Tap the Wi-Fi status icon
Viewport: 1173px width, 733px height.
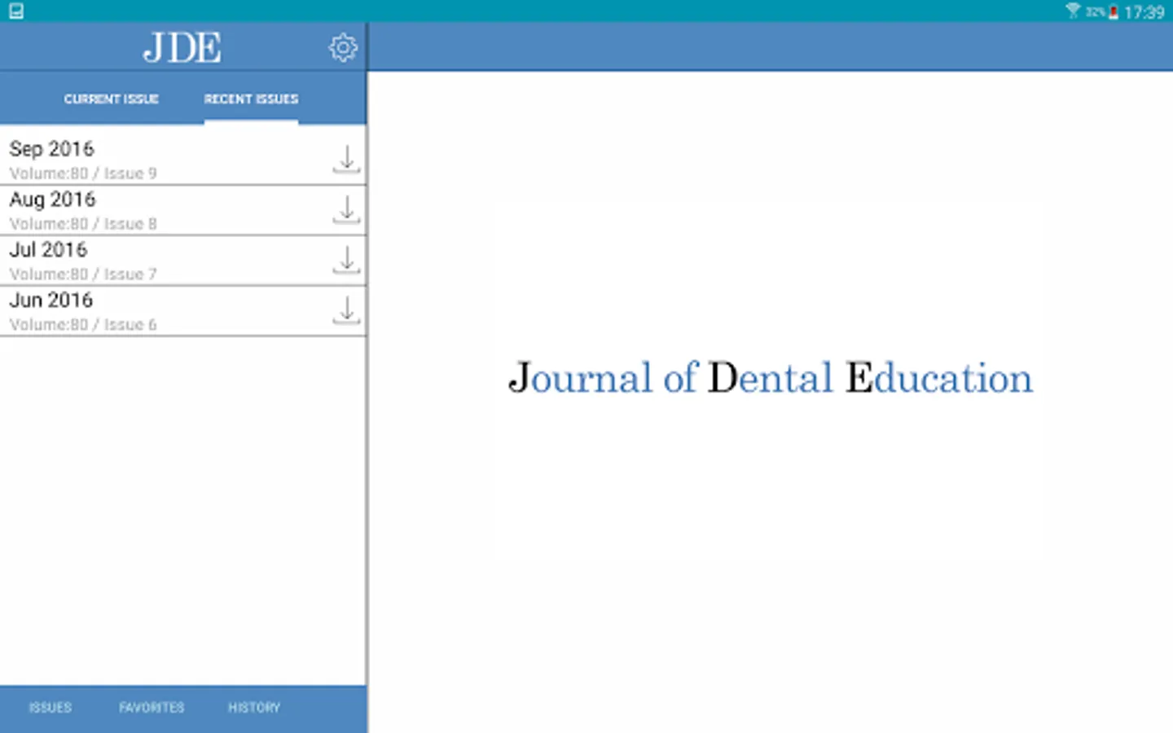coord(1074,11)
